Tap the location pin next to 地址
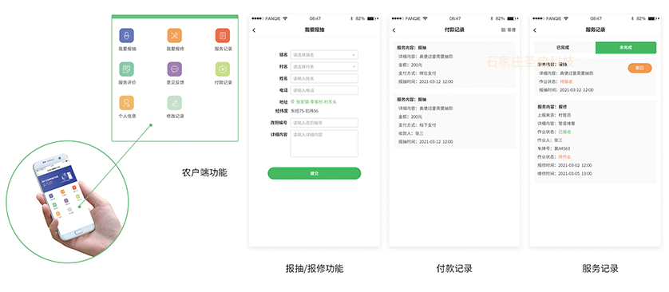This screenshot has width=669, height=292. (293, 102)
